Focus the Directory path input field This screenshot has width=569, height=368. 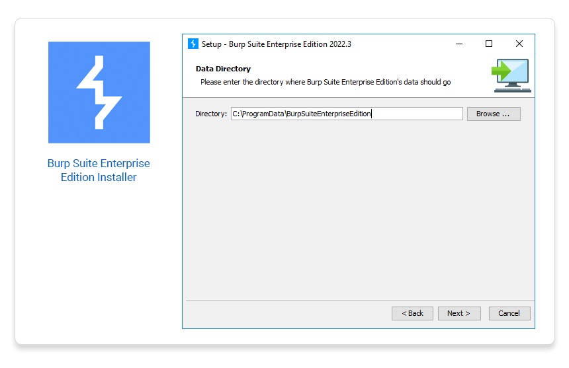[x=347, y=114]
